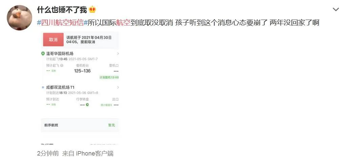343x166 pixels.
Task: Open the duck profile avatar
Action: pyautogui.click(x=19, y=18)
